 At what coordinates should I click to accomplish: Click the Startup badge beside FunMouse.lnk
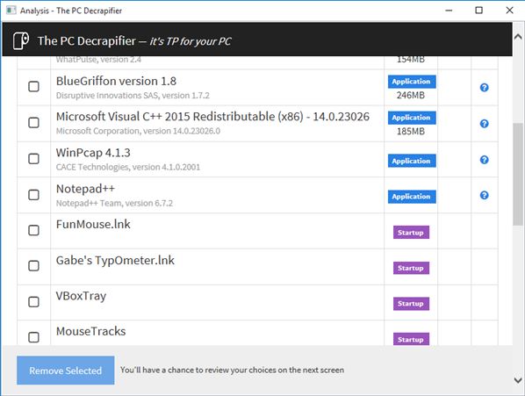click(x=411, y=233)
